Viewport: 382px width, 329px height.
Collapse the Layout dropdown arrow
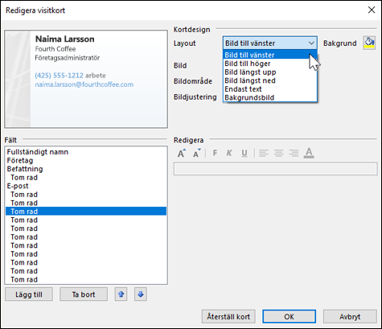pyautogui.click(x=311, y=43)
